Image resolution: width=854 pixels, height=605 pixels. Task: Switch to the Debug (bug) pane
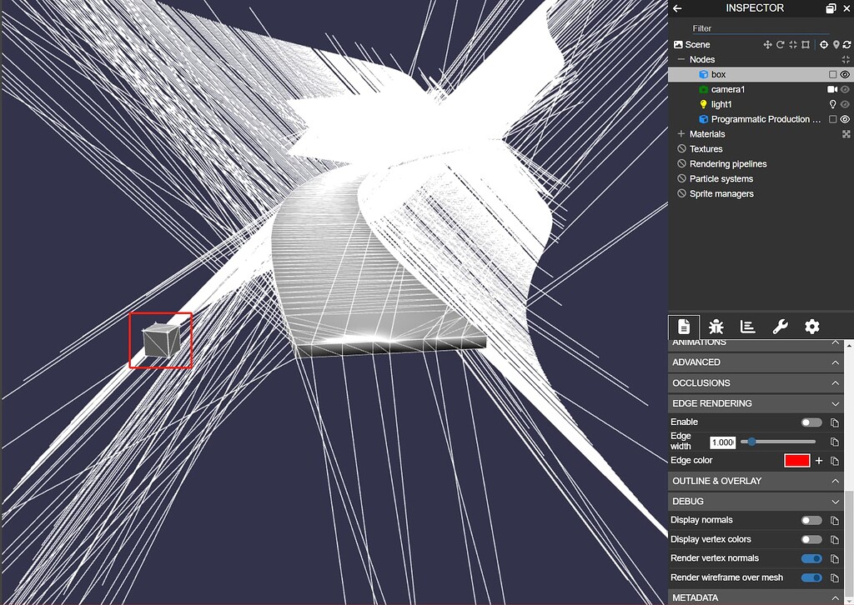point(716,327)
